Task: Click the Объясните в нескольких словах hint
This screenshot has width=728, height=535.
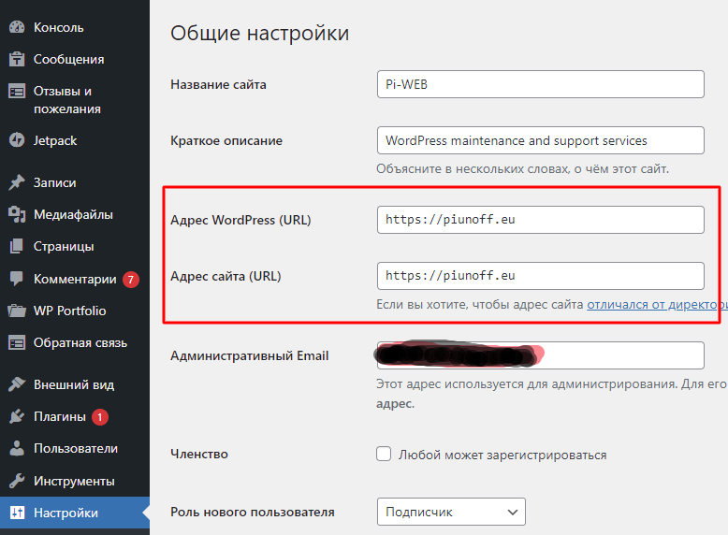Action: 522,169
